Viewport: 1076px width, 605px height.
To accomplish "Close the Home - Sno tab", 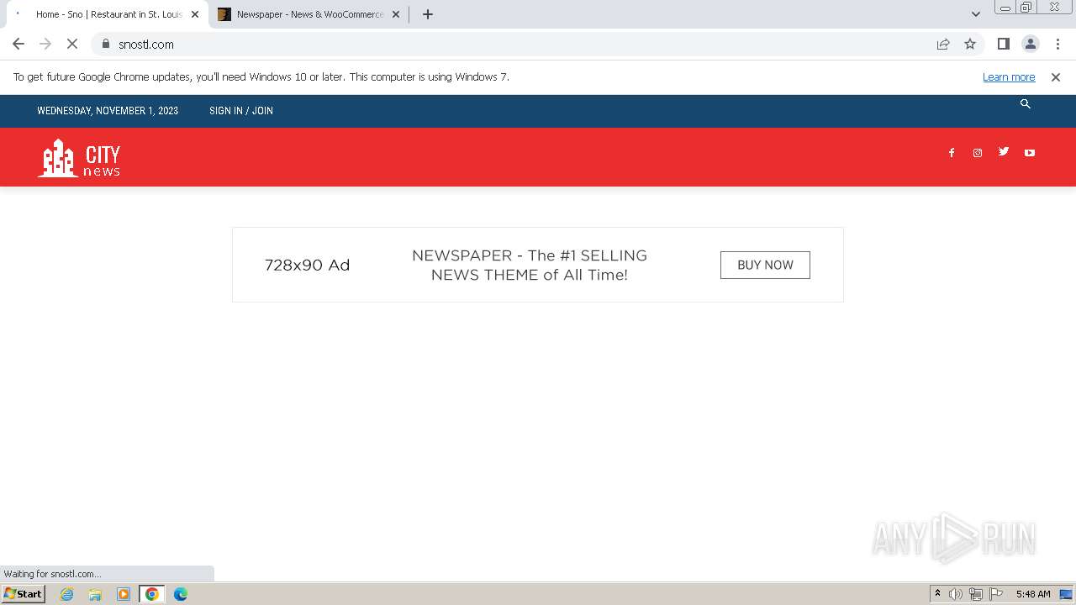I will pos(195,14).
